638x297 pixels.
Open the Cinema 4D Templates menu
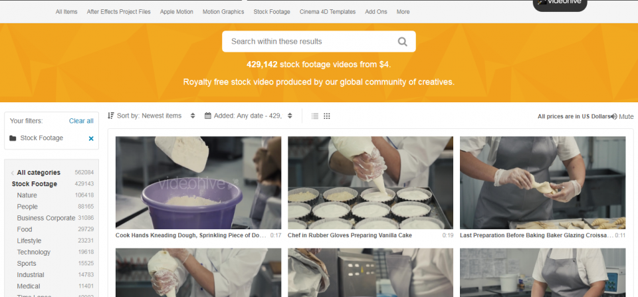[327, 12]
